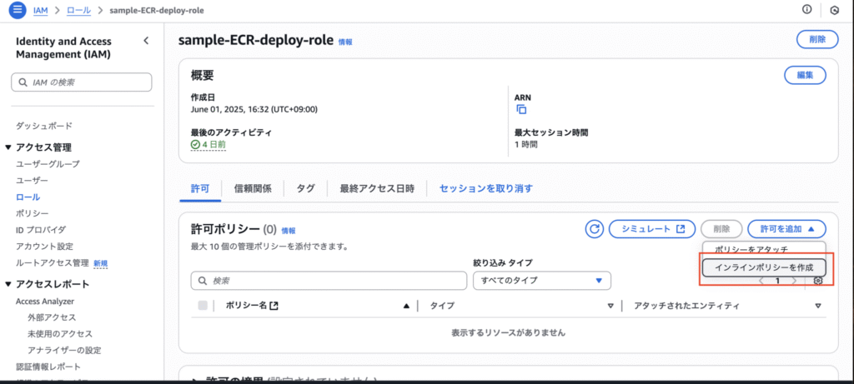Open the セッションを取り消す tab
This screenshot has height=384, width=854.
(x=486, y=189)
